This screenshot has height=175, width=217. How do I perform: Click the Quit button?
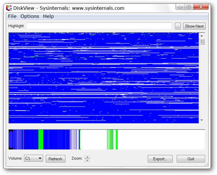(191, 159)
